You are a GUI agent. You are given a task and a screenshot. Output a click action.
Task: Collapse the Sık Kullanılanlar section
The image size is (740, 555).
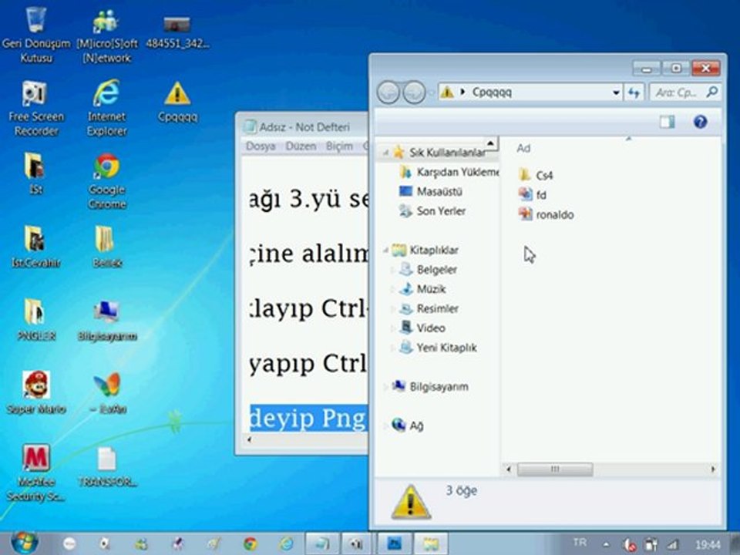385,153
